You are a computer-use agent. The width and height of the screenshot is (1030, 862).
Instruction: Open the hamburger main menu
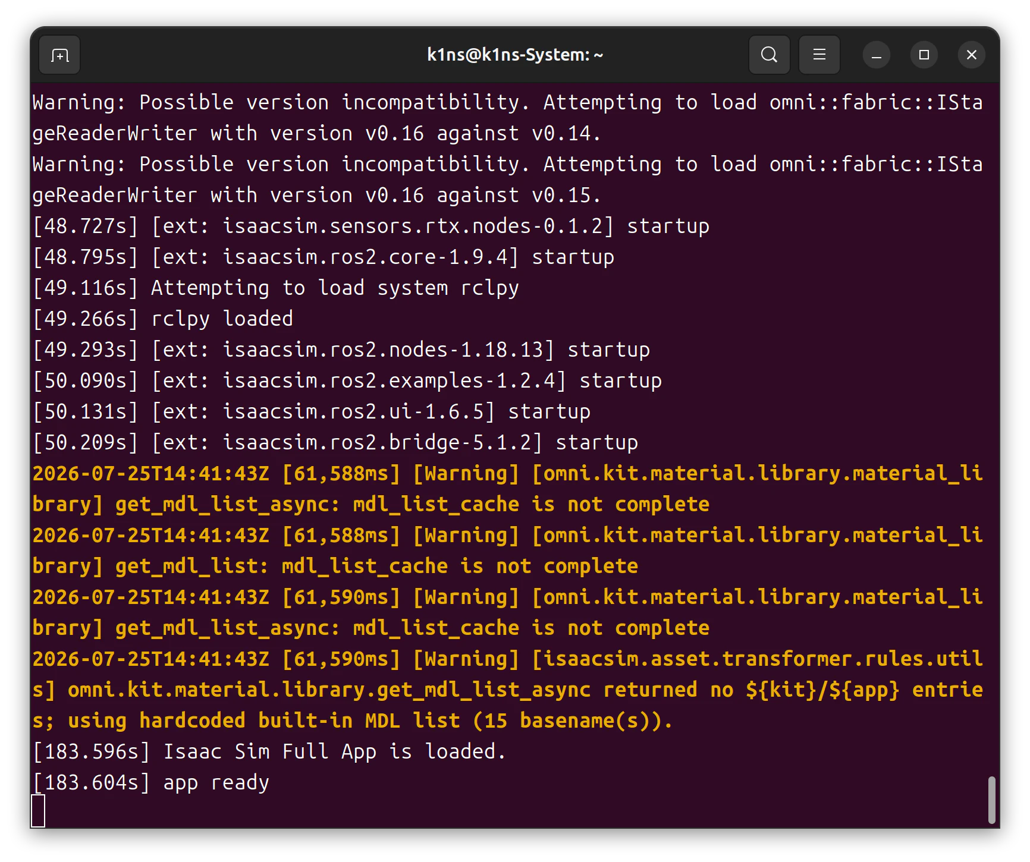pos(819,55)
